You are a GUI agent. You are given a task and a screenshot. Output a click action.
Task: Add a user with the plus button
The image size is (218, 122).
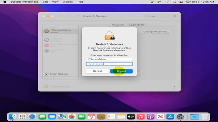[x=45, y=78]
